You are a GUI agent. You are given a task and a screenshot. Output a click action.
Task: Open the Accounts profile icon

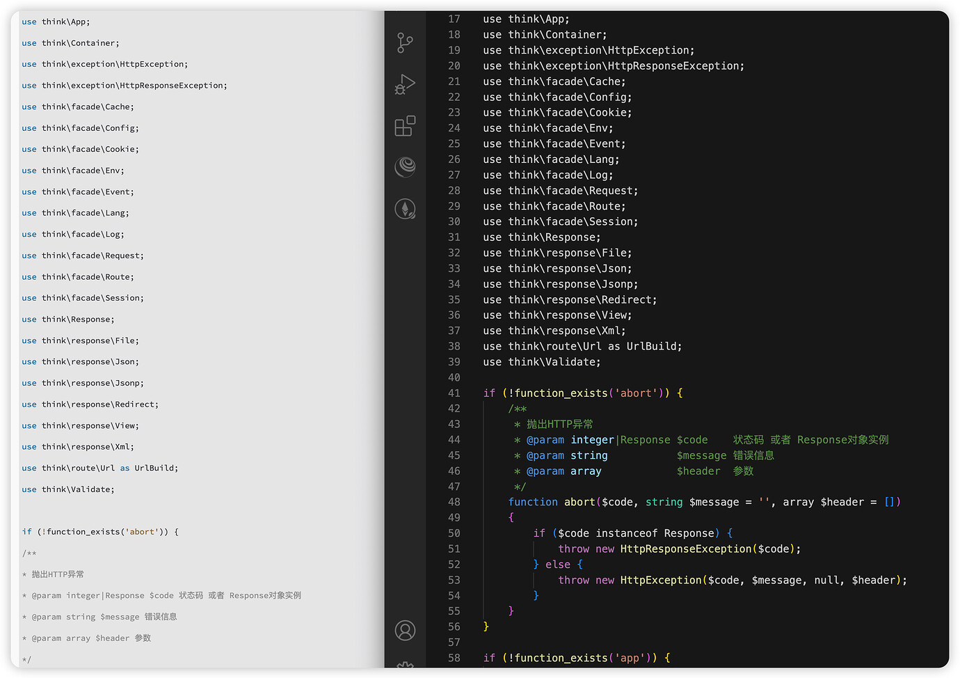tap(405, 631)
